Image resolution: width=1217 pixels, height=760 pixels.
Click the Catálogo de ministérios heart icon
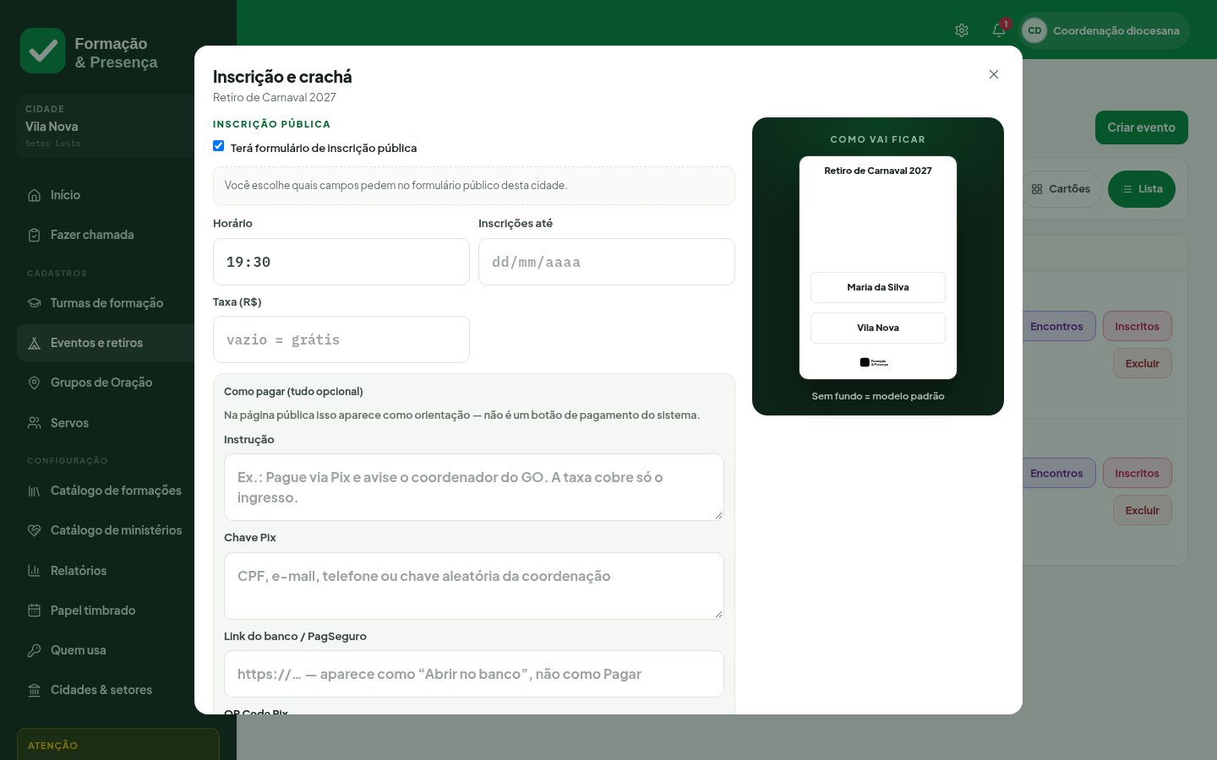(x=35, y=530)
